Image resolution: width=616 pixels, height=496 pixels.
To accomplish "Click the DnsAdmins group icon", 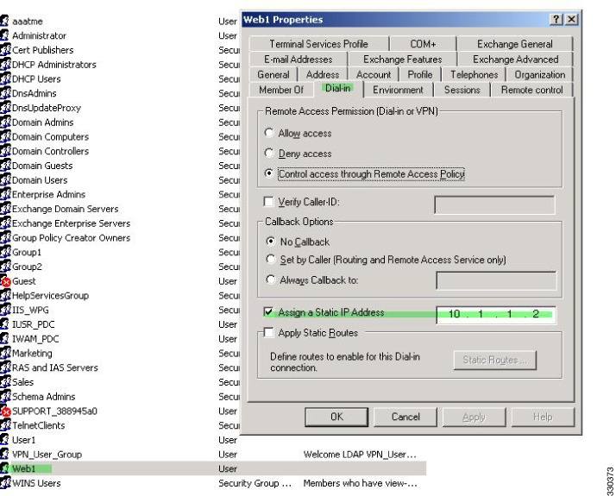I will (5, 93).
